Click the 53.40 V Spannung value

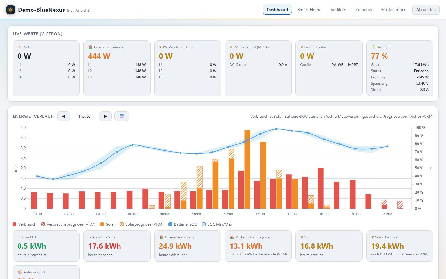click(x=422, y=83)
